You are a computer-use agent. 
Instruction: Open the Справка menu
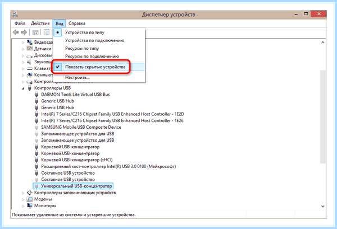click(77, 24)
